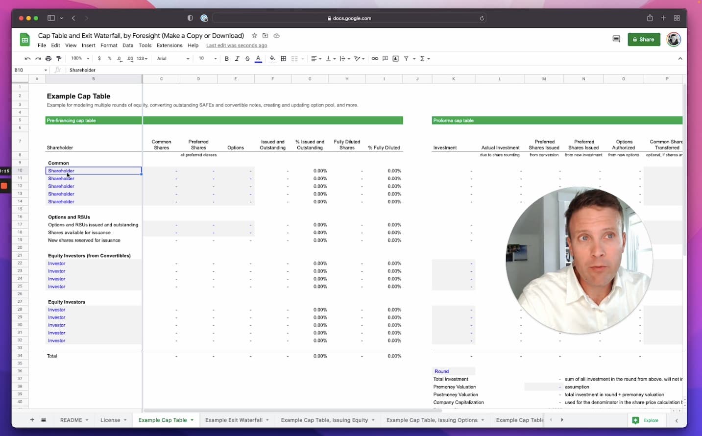Click the undo arrow

[x=27, y=58]
